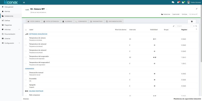Toggle visibility eye for Temperatura de cámara2
This screenshot has width=202, height=101.
click(x=155, y=45)
